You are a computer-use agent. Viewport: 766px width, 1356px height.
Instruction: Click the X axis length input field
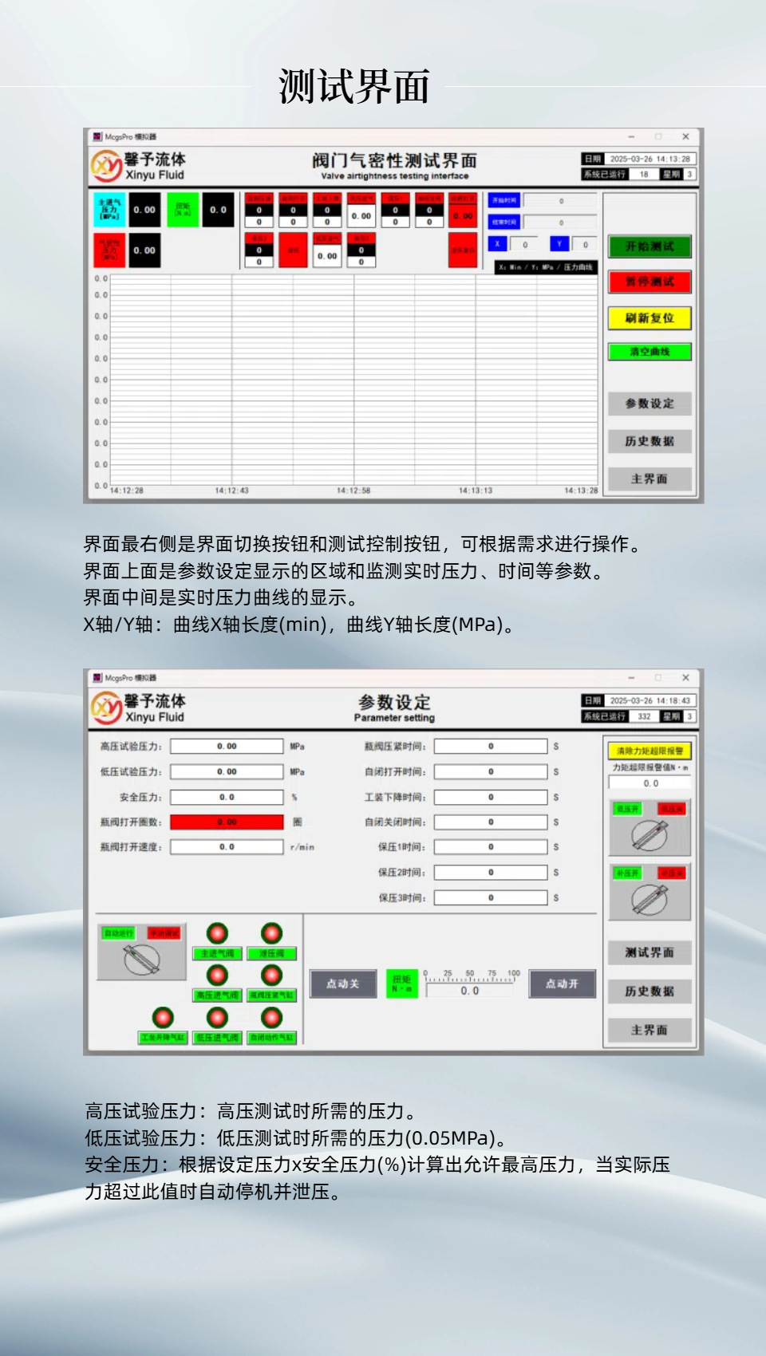(525, 245)
